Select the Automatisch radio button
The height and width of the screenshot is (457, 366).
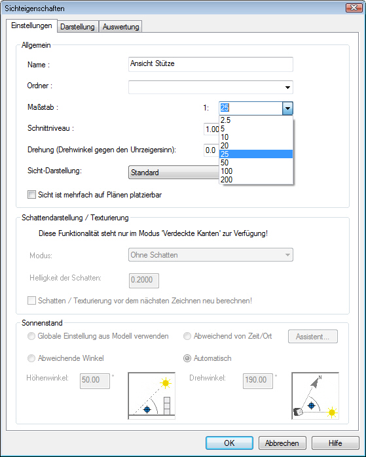point(187,358)
